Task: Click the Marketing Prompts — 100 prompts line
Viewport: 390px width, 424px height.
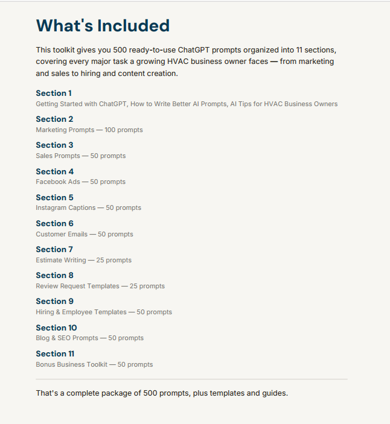Action: (x=89, y=130)
